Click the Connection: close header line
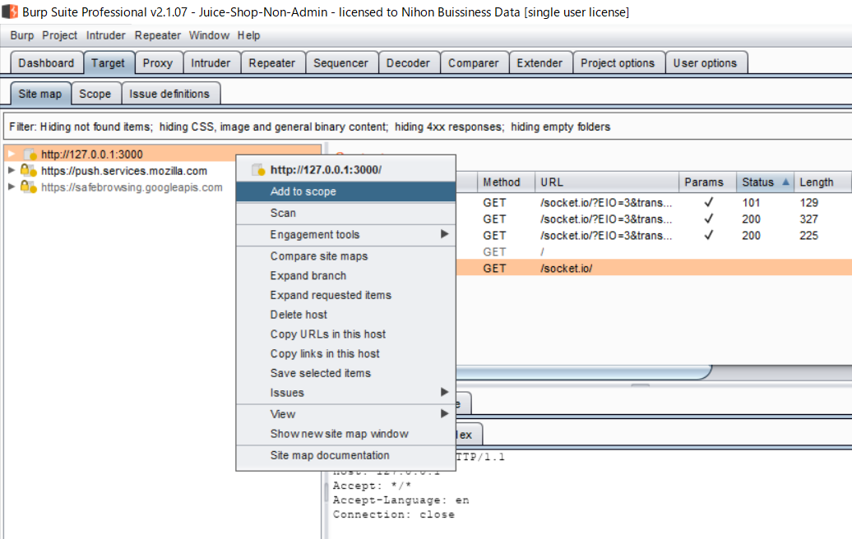 pos(394,514)
